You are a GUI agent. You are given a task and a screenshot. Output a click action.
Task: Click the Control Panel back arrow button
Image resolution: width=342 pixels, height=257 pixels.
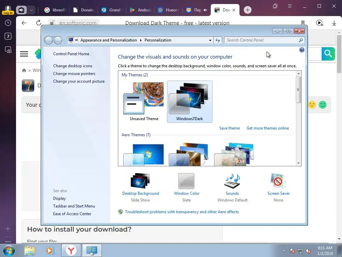[x=49, y=40]
